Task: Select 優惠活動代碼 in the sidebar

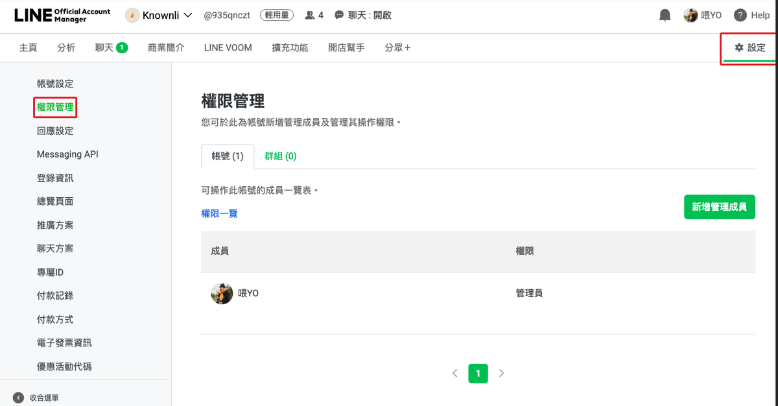Action: [x=64, y=366]
